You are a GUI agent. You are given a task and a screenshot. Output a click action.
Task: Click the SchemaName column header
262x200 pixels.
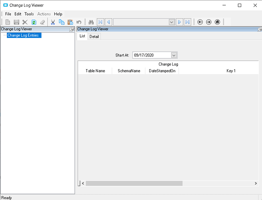129,71
